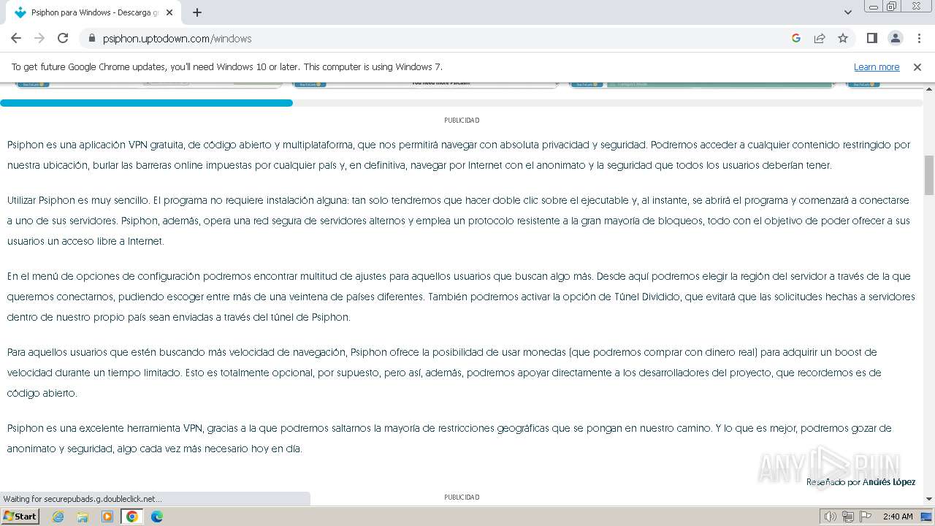Open the Action Center flag icon
This screenshot has height=526, width=935.
[866, 517]
